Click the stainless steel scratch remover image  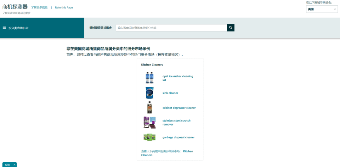tap(149, 122)
